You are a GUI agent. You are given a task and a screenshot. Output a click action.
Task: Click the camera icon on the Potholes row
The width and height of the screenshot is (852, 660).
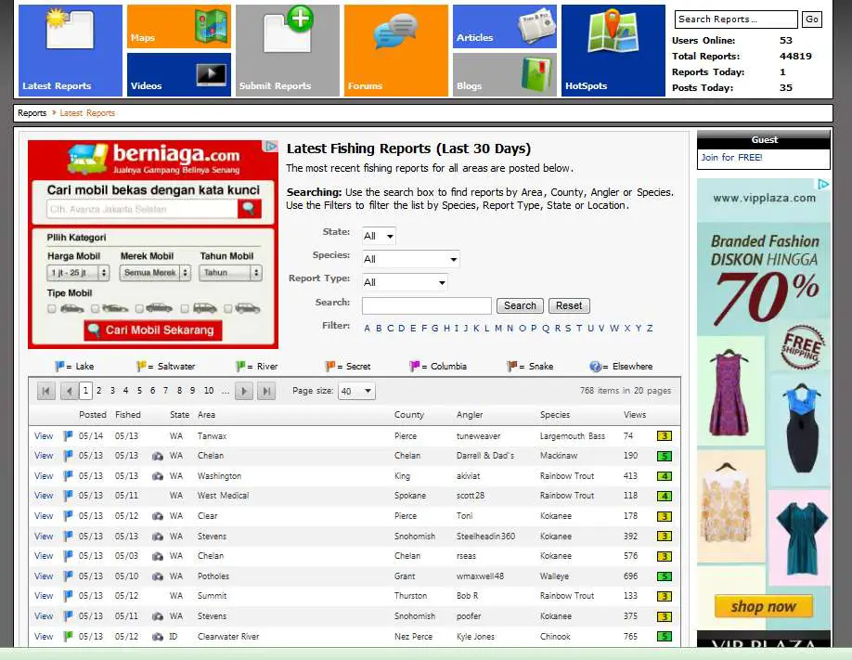[157, 576]
